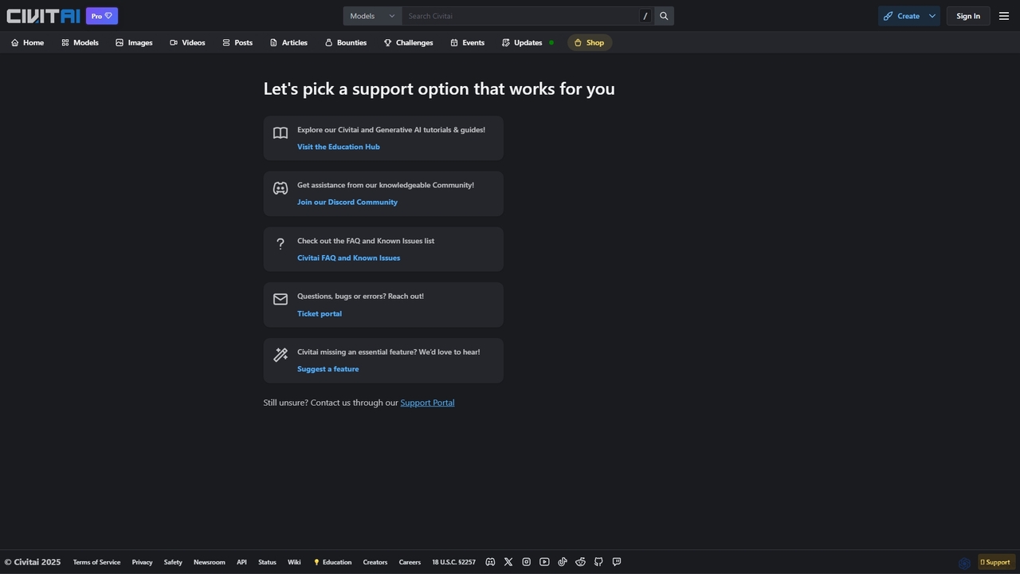Open Careers footer link
The width and height of the screenshot is (1020, 574).
coord(410,562)
